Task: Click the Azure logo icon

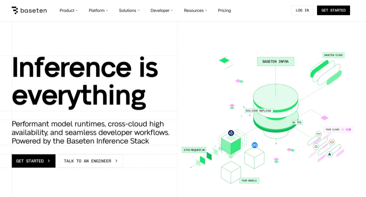Action: [x=329, y=154]
